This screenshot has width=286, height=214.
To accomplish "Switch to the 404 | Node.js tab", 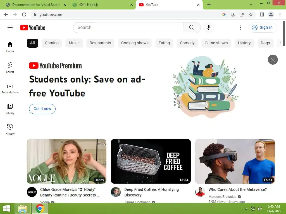I will tap(102, 5).
